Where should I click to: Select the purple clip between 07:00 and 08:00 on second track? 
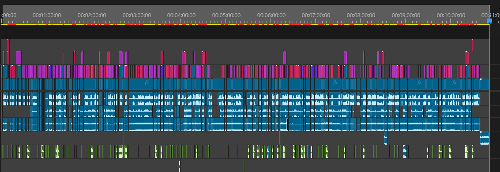[x=346, y=58]
